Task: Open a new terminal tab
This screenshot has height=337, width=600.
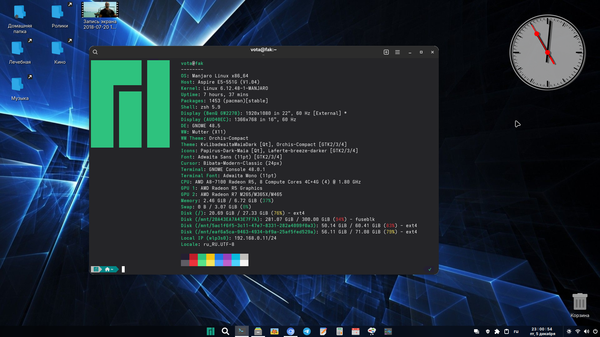Action: pos(386,52)
